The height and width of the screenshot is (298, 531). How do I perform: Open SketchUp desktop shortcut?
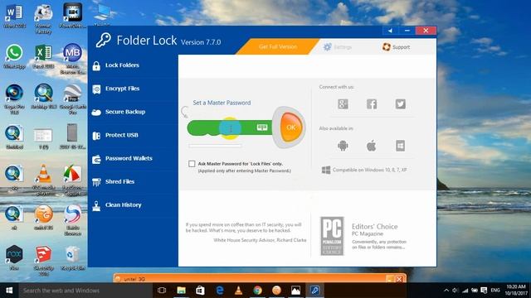pyautogui.click(x=43, y=261)
